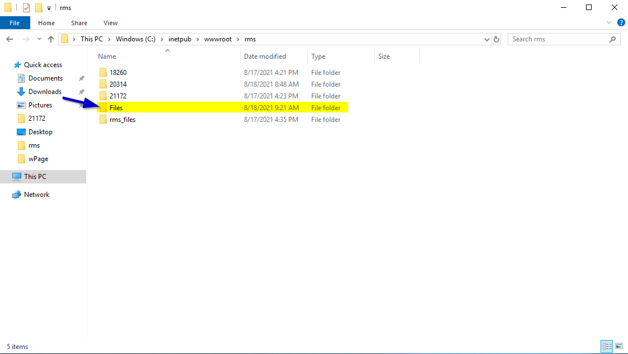Open the File menu
Image resolution: width=628 pixels, height=354 pixels.
coord(15,23)
